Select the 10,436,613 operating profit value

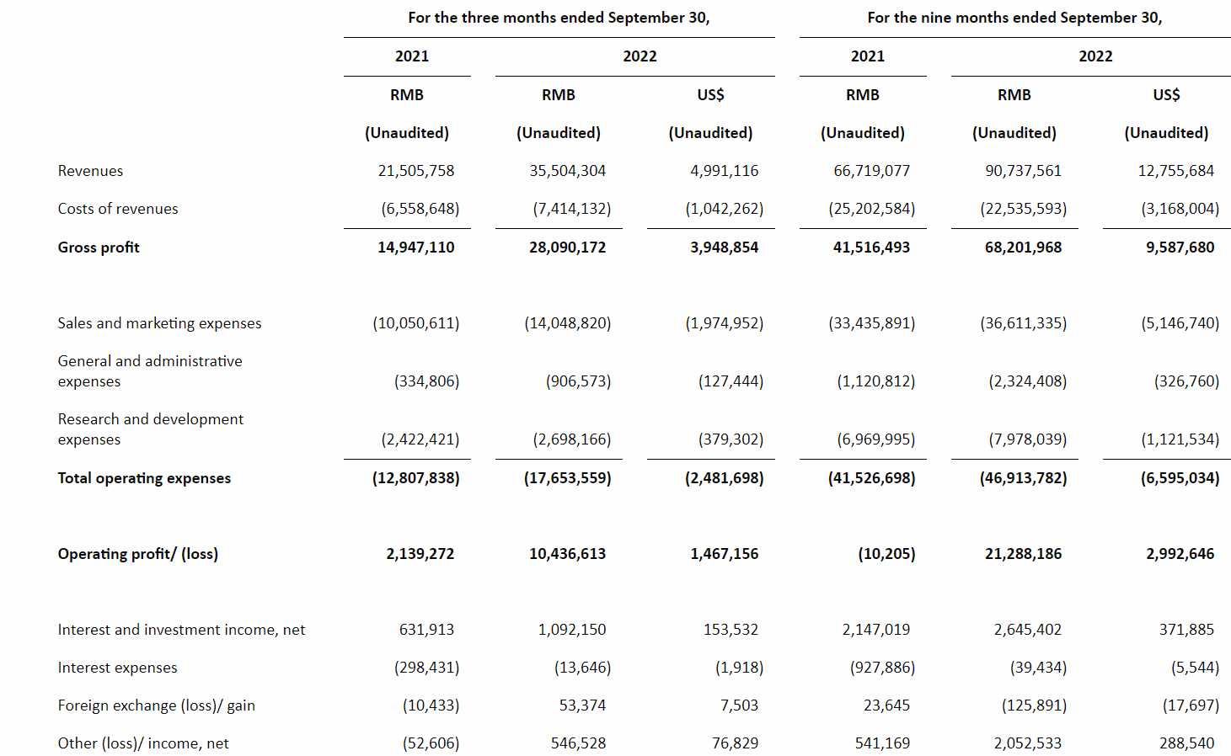[567, 554]
